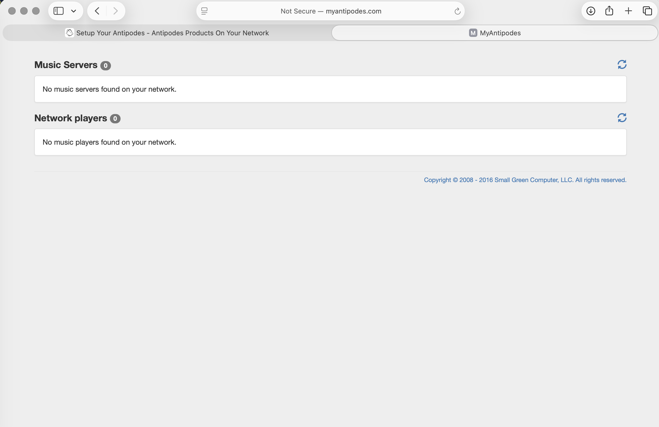Click the myantipodes.com address field

331,11
